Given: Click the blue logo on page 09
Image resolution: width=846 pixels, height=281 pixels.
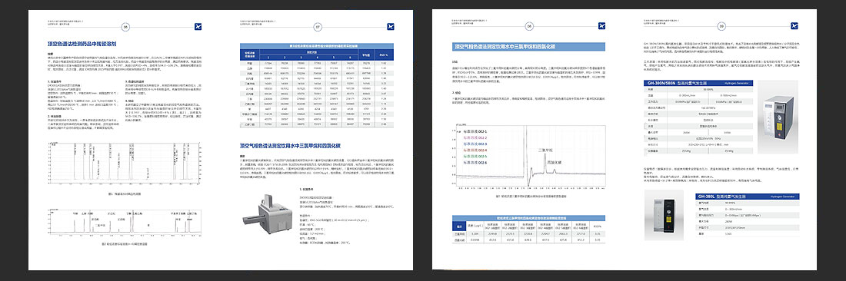Looking at the screenshot, I should coord(794,25).
